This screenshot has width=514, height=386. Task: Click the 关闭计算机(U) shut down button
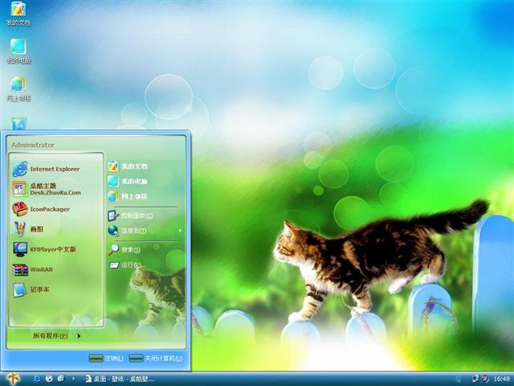click(x=156, y=359)
